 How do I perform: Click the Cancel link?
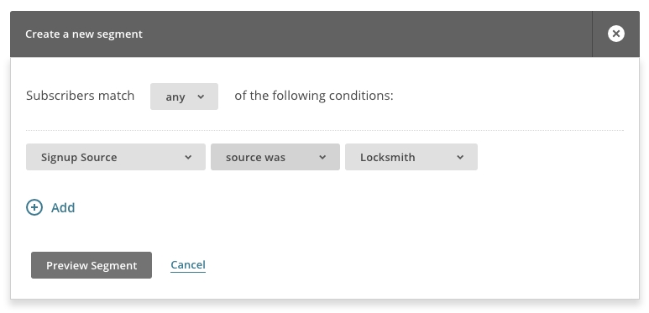(x=188, y=264)
